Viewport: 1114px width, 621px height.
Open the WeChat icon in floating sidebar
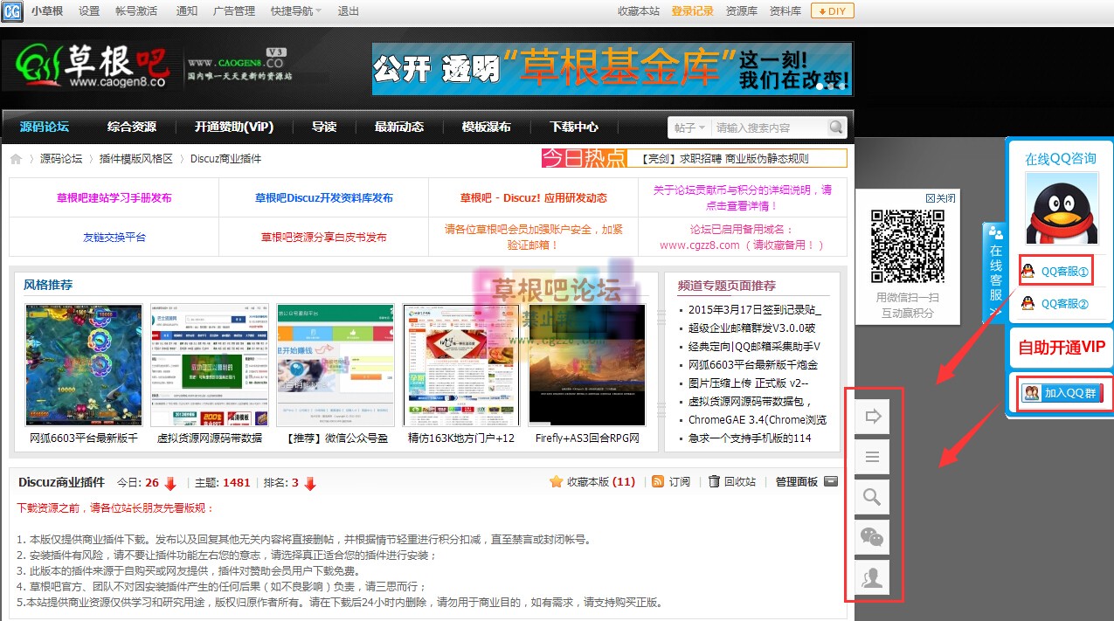872,537
